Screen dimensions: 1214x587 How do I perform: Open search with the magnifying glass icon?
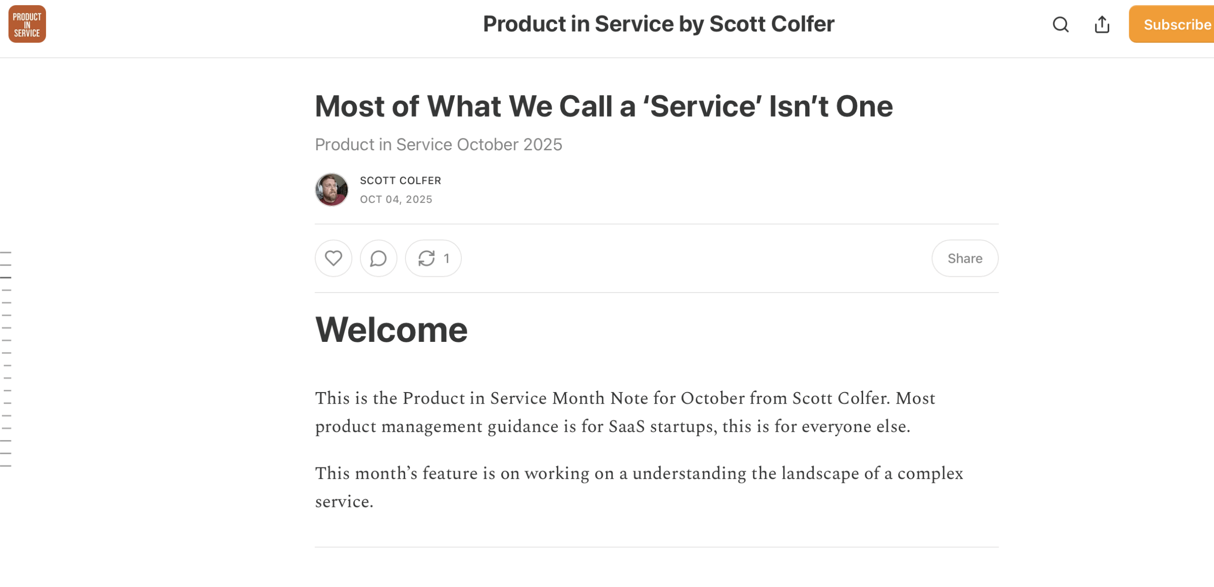coord(1060,24)
